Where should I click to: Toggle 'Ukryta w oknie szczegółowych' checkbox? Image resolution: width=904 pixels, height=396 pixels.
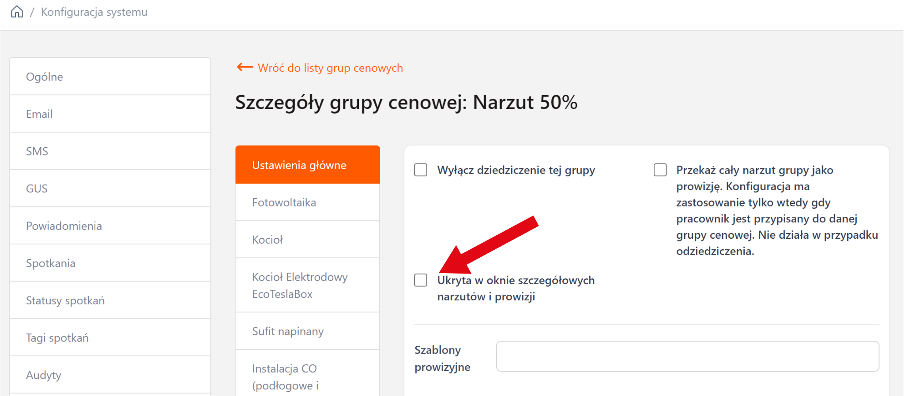click(421, 280)
